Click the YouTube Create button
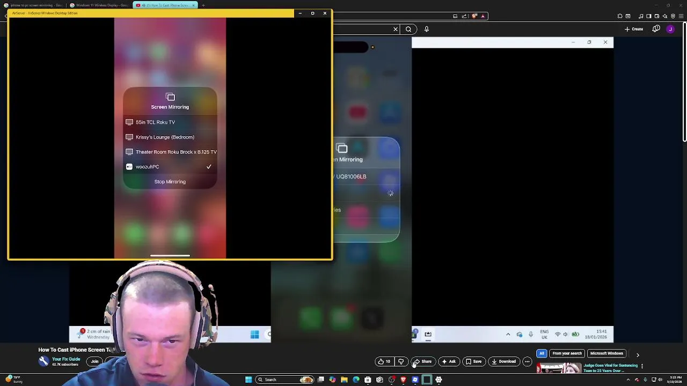Screen dimensions: 687x386 [x=634, y=29]
